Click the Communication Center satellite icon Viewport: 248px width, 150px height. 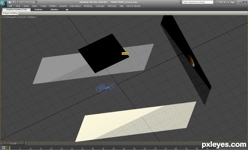224,2
